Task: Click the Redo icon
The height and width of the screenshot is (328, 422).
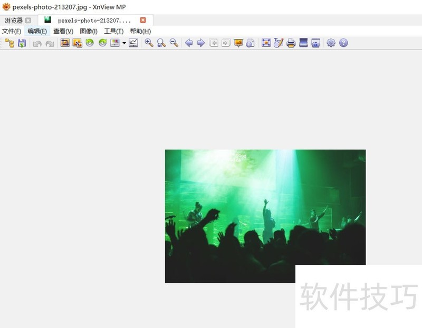Action: coord(49,43)
